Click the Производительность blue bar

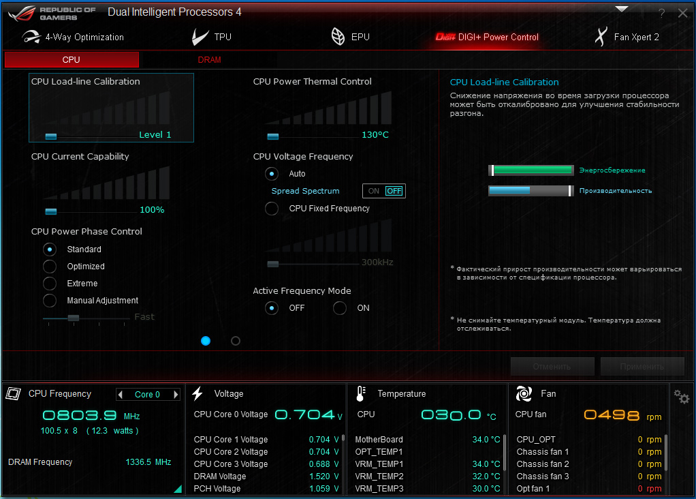tap(531, 190)
